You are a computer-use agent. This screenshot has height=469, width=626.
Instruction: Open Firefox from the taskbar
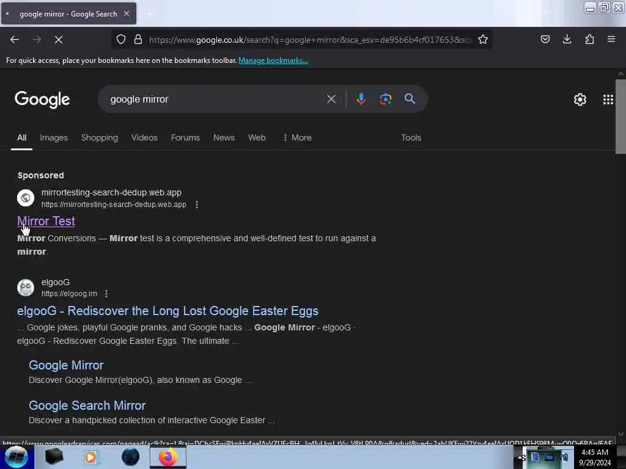coord(168,457)
